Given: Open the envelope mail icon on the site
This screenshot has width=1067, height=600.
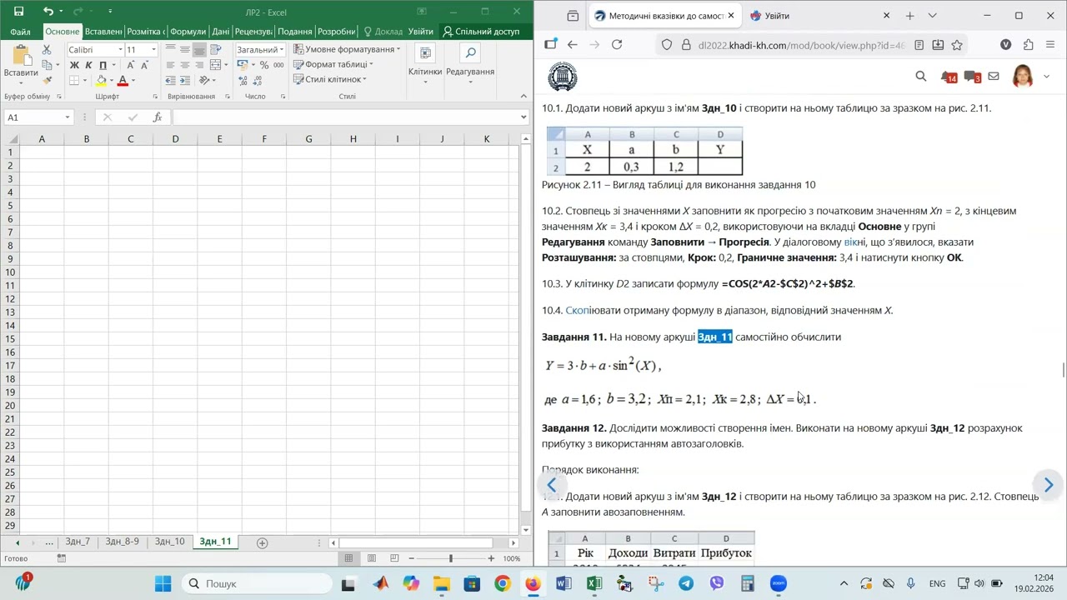Looking at the screenshot, I should click(994, 77).
